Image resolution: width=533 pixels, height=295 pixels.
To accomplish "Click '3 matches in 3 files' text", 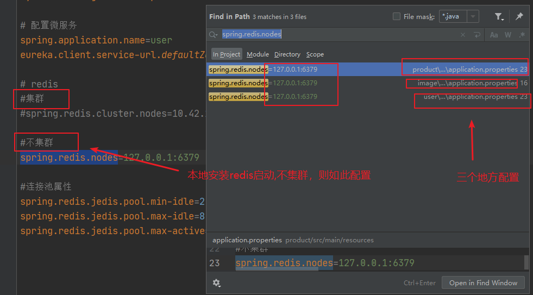I will click(279, 17).
